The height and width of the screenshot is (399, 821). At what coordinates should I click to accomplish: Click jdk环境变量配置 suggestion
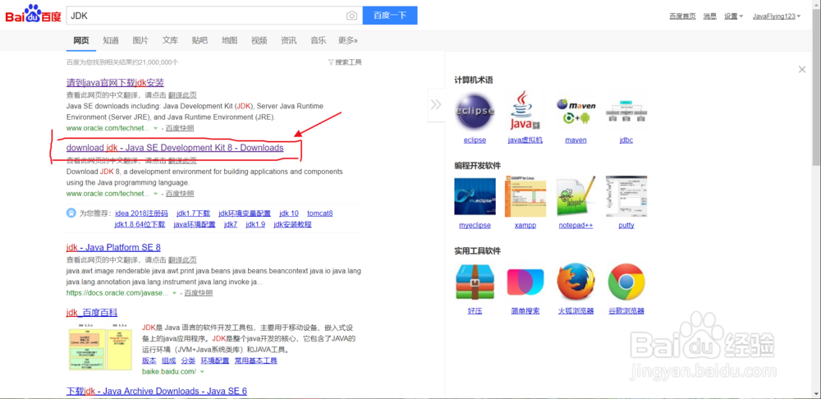click(245, 213)
